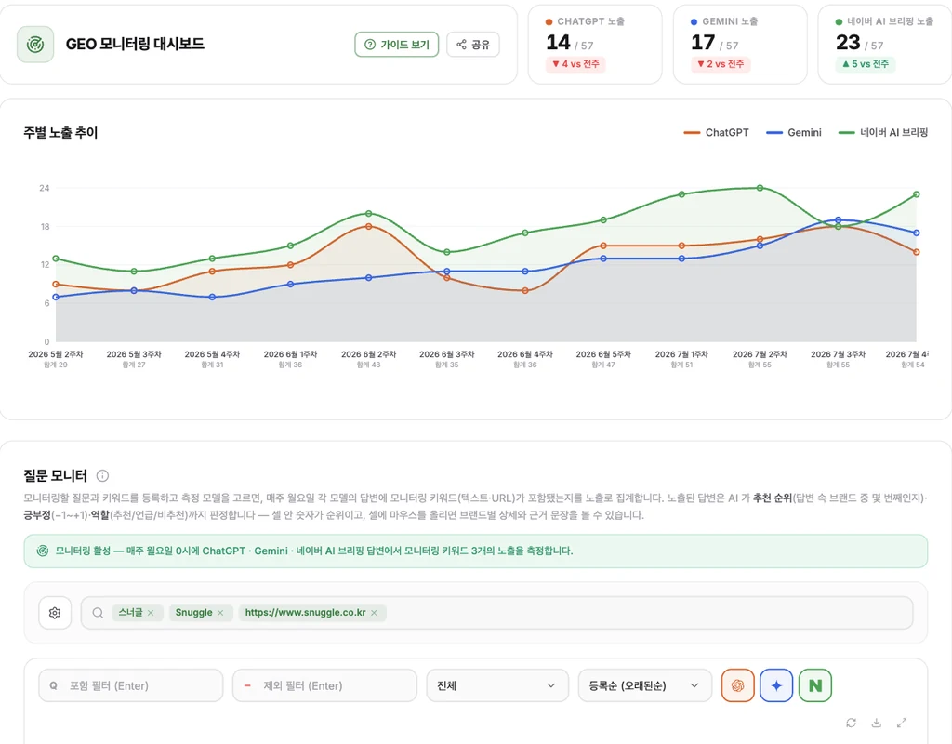Click the 네이버 point at 2026 6월 3주차
Viewport: 952px width, 744px height.
447,252
